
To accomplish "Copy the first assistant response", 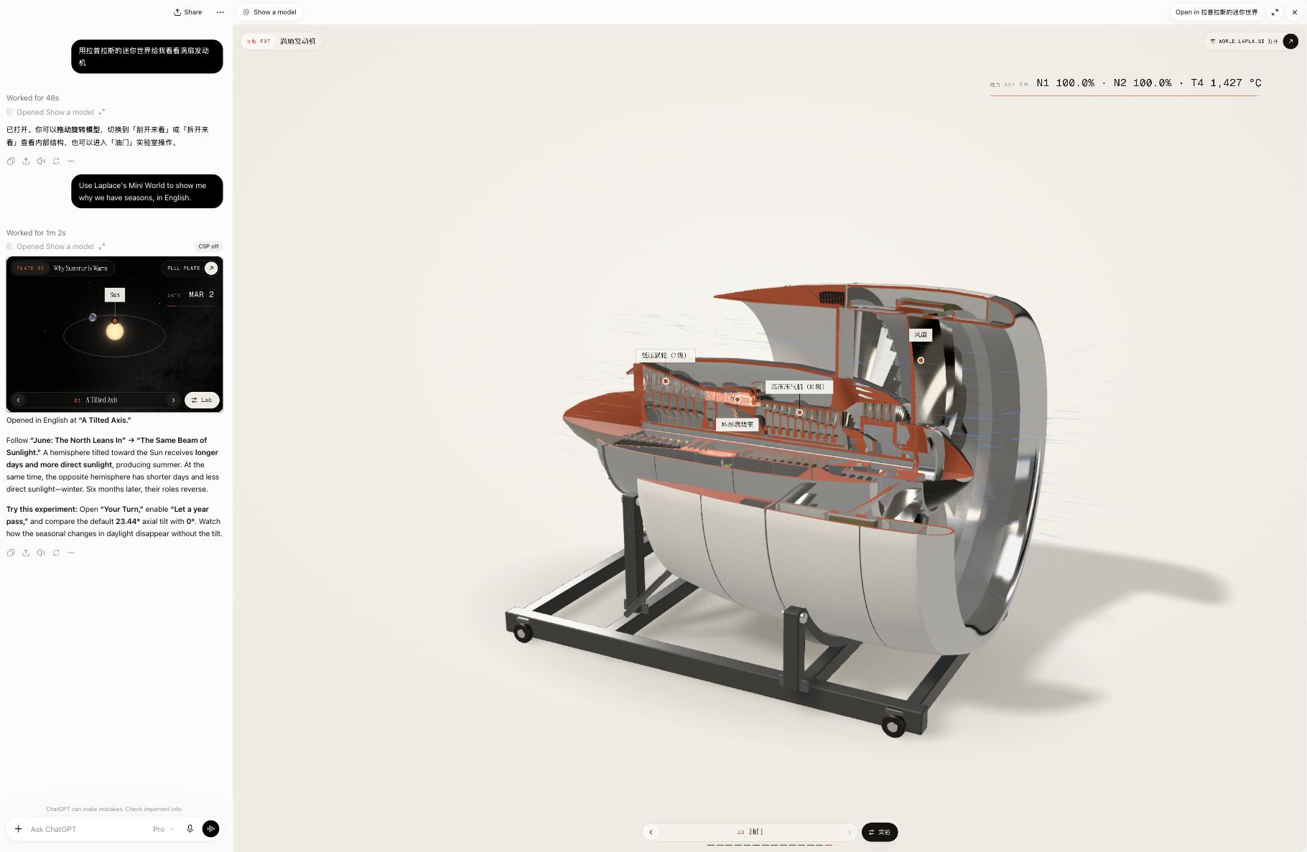I will 11,161.
